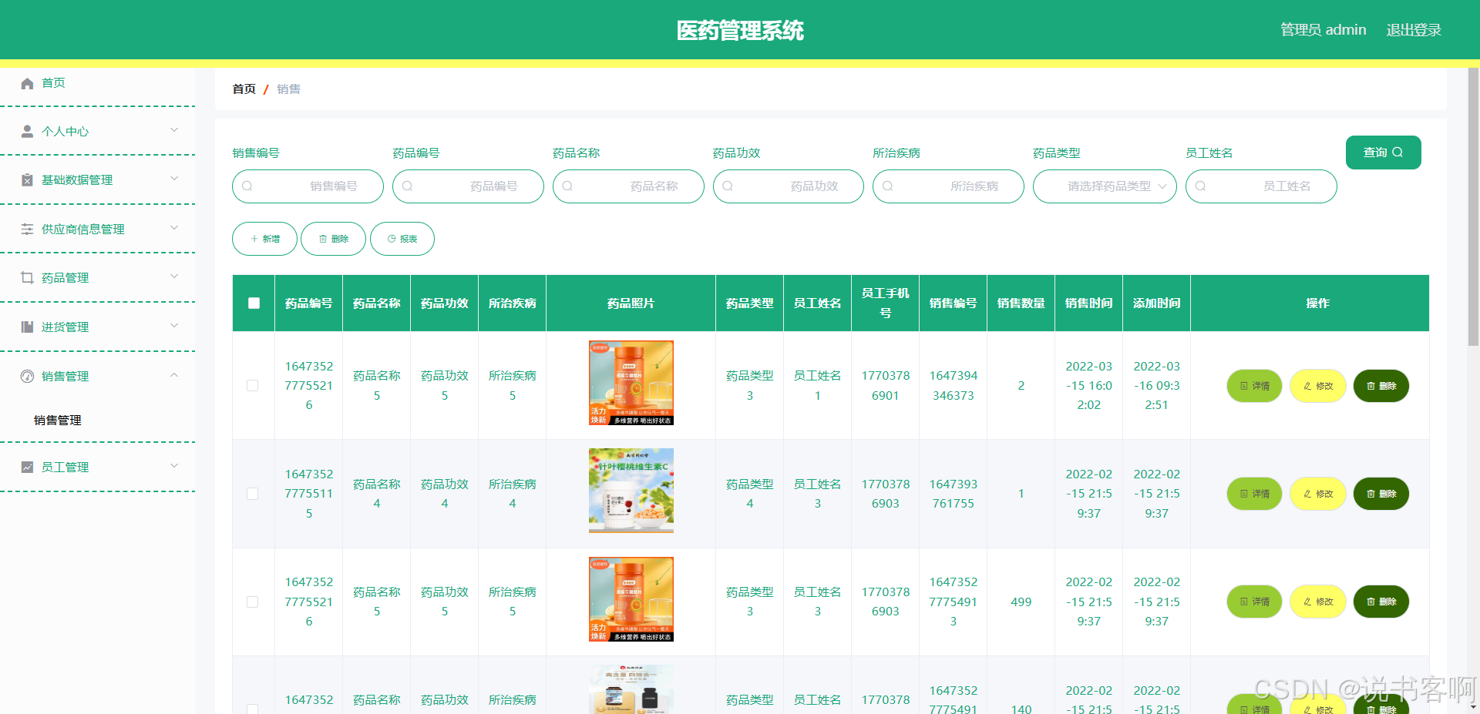
Task: Open 基础数据管理 via its sidebar icon
Action: [26, 179]
